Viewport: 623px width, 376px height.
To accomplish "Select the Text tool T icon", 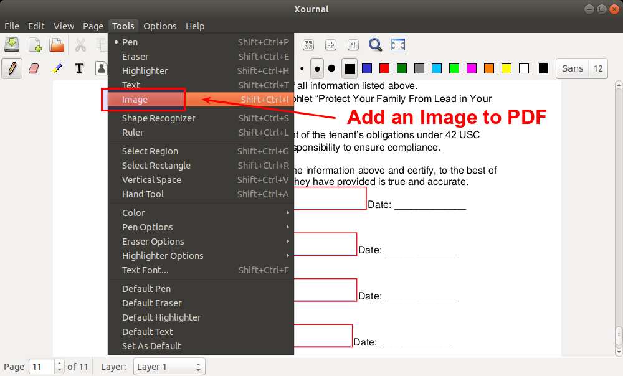I will pyautogui.click(x=79, y=68).
